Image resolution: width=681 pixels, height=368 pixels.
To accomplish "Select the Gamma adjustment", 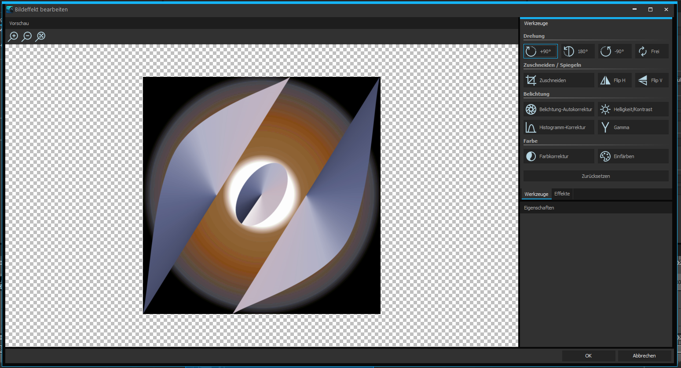I will [x=633, y=127].
